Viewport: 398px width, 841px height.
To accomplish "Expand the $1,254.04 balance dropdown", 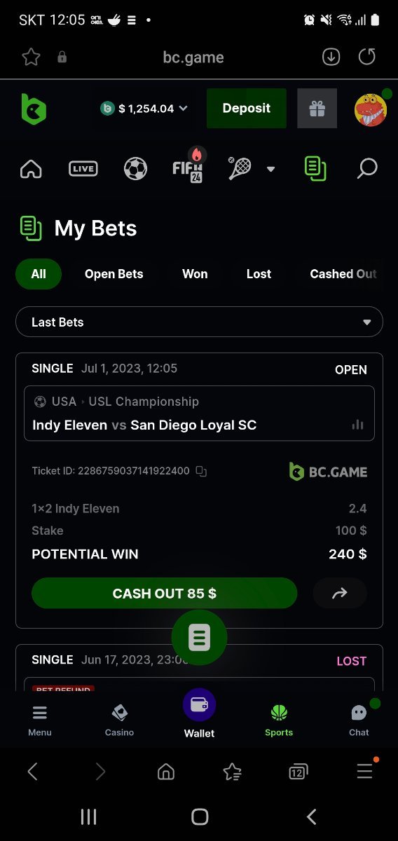I will pyautogui.click(x=145, y=109).
